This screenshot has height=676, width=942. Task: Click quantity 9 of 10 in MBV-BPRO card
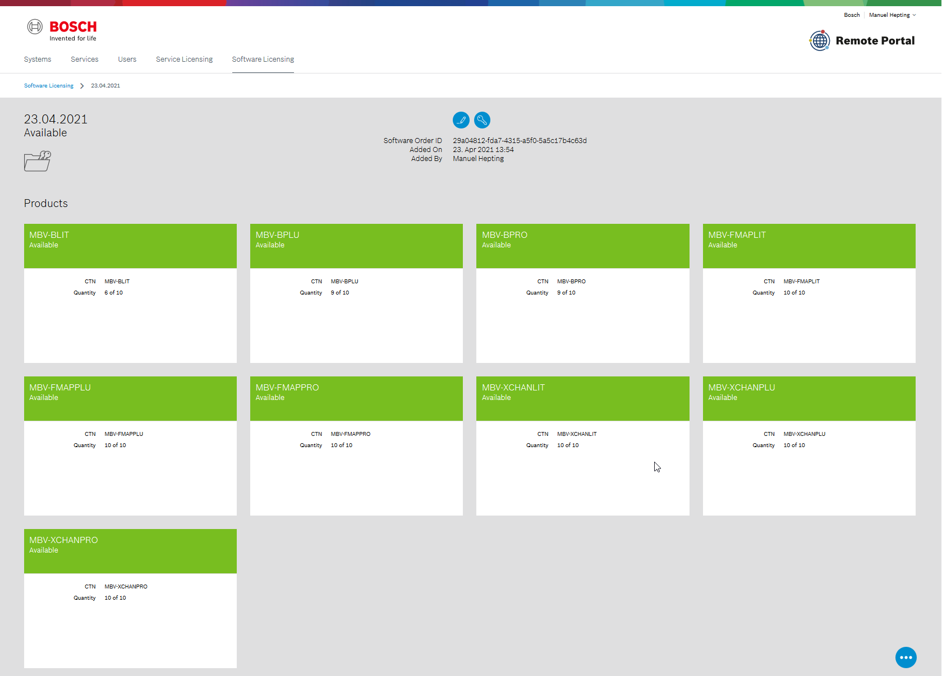567,293
